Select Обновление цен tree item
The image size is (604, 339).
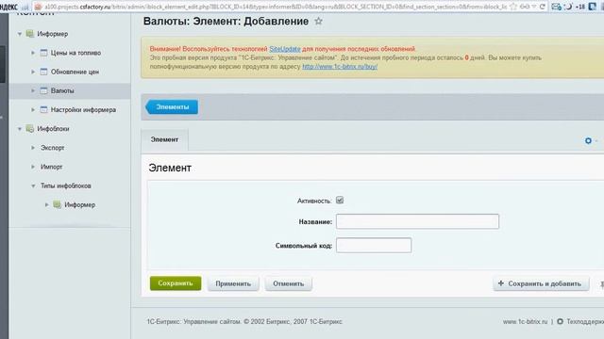[75, 72]
